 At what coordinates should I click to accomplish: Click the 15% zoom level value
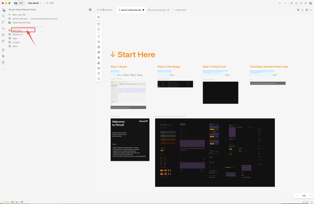(304, 195)
